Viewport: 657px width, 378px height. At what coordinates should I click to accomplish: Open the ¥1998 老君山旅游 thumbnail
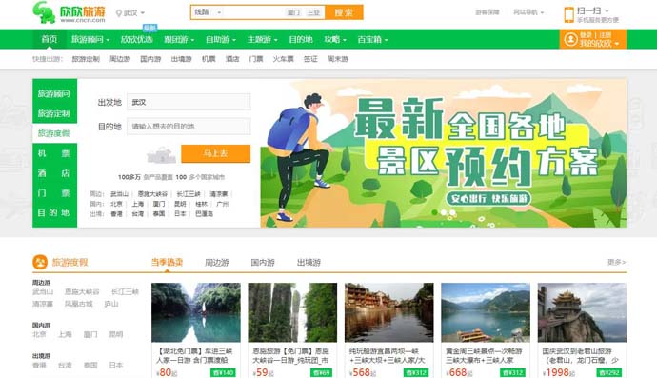point(582,312)
